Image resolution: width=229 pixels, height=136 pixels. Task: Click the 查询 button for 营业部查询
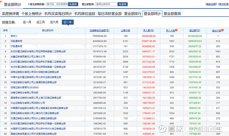(x=123, y=4)
